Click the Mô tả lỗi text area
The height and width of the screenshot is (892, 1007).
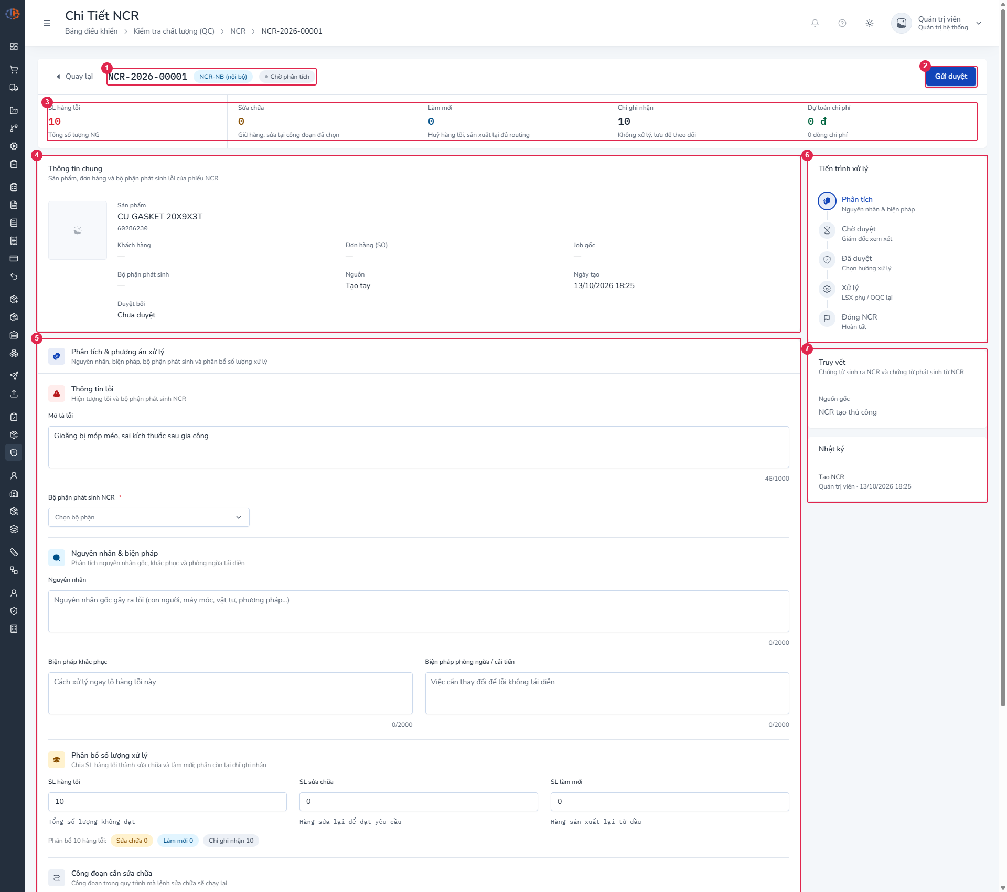pyautogui.click(x=419, y=447)
